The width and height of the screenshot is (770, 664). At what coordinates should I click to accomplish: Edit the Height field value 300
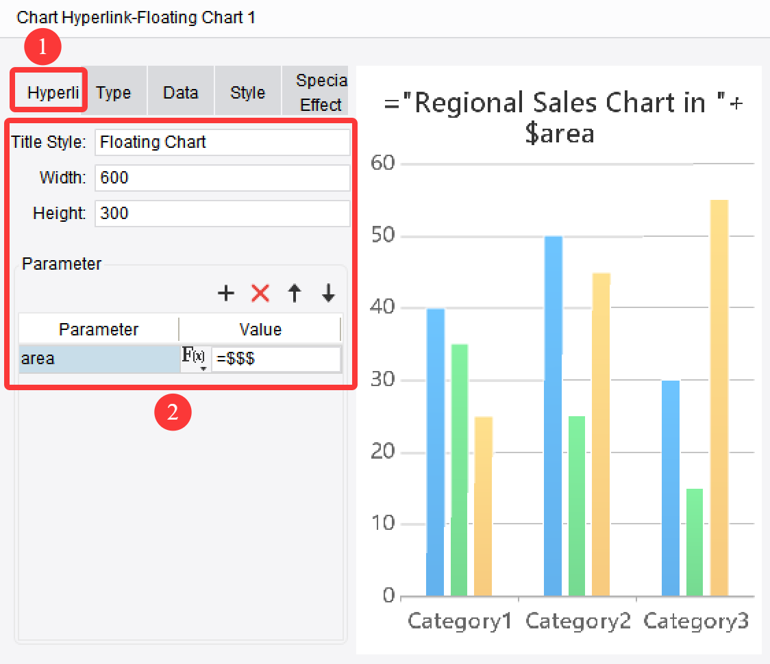pos(222,213)
